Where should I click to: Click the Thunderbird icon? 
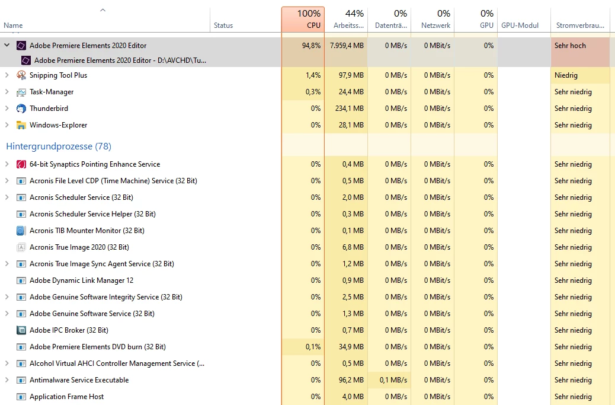pyautogui.click(x=21, y=109)
